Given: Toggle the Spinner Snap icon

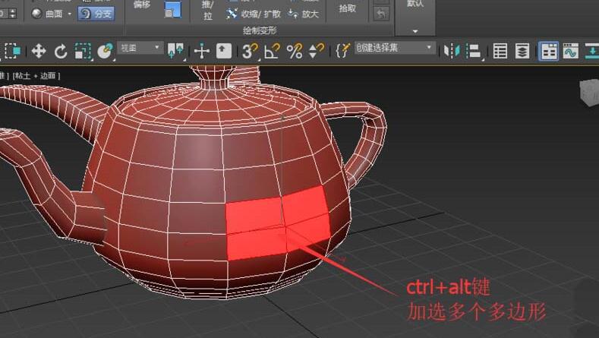Looking at the screenshot, I should pos(317,51).
